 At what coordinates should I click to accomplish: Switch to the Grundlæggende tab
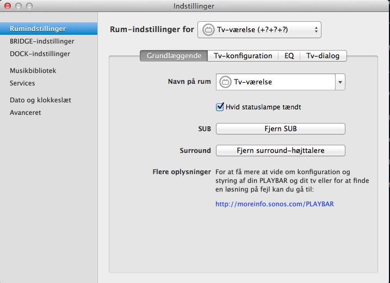pyautogui.click(x=174, y=56)
